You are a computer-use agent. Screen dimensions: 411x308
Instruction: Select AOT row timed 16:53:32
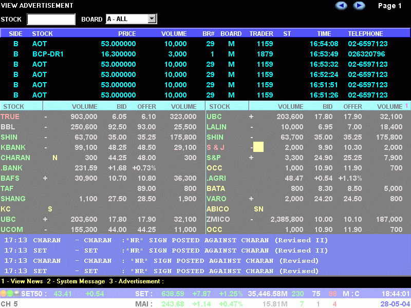coord(206,64)
